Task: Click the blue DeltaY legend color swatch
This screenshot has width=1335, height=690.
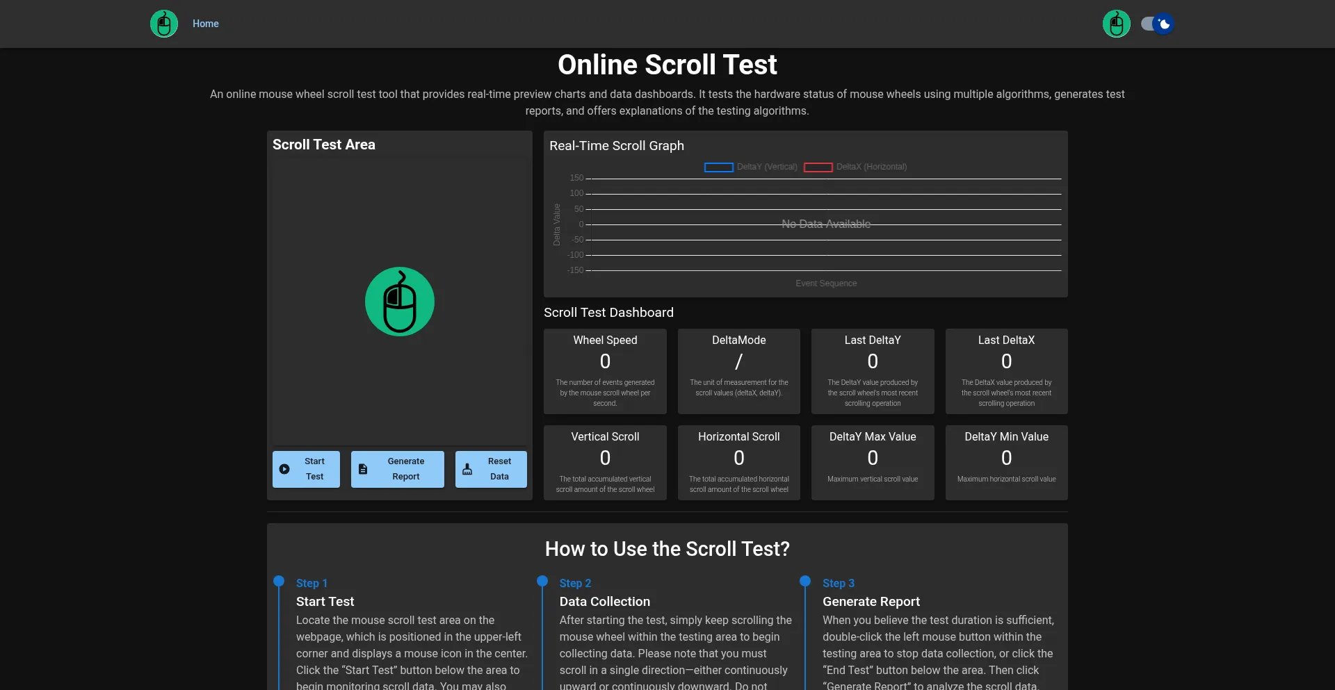Action: [x=719, y=167]
